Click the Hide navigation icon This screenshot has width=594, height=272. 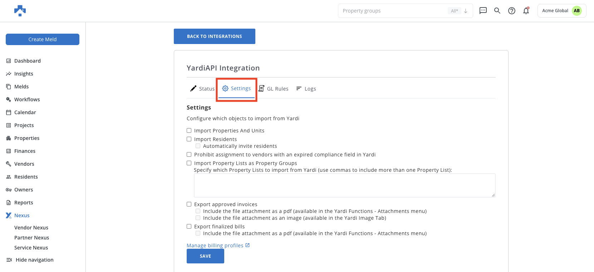[9, 260]
